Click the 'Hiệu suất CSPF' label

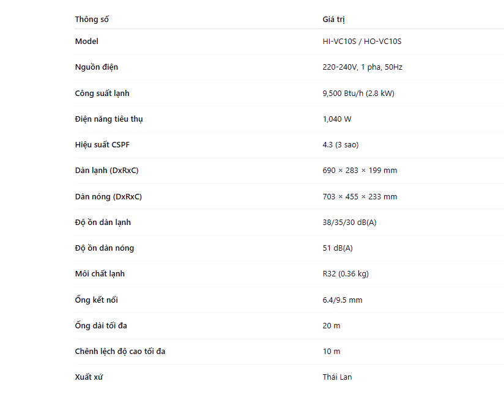[x=102, y=145]
